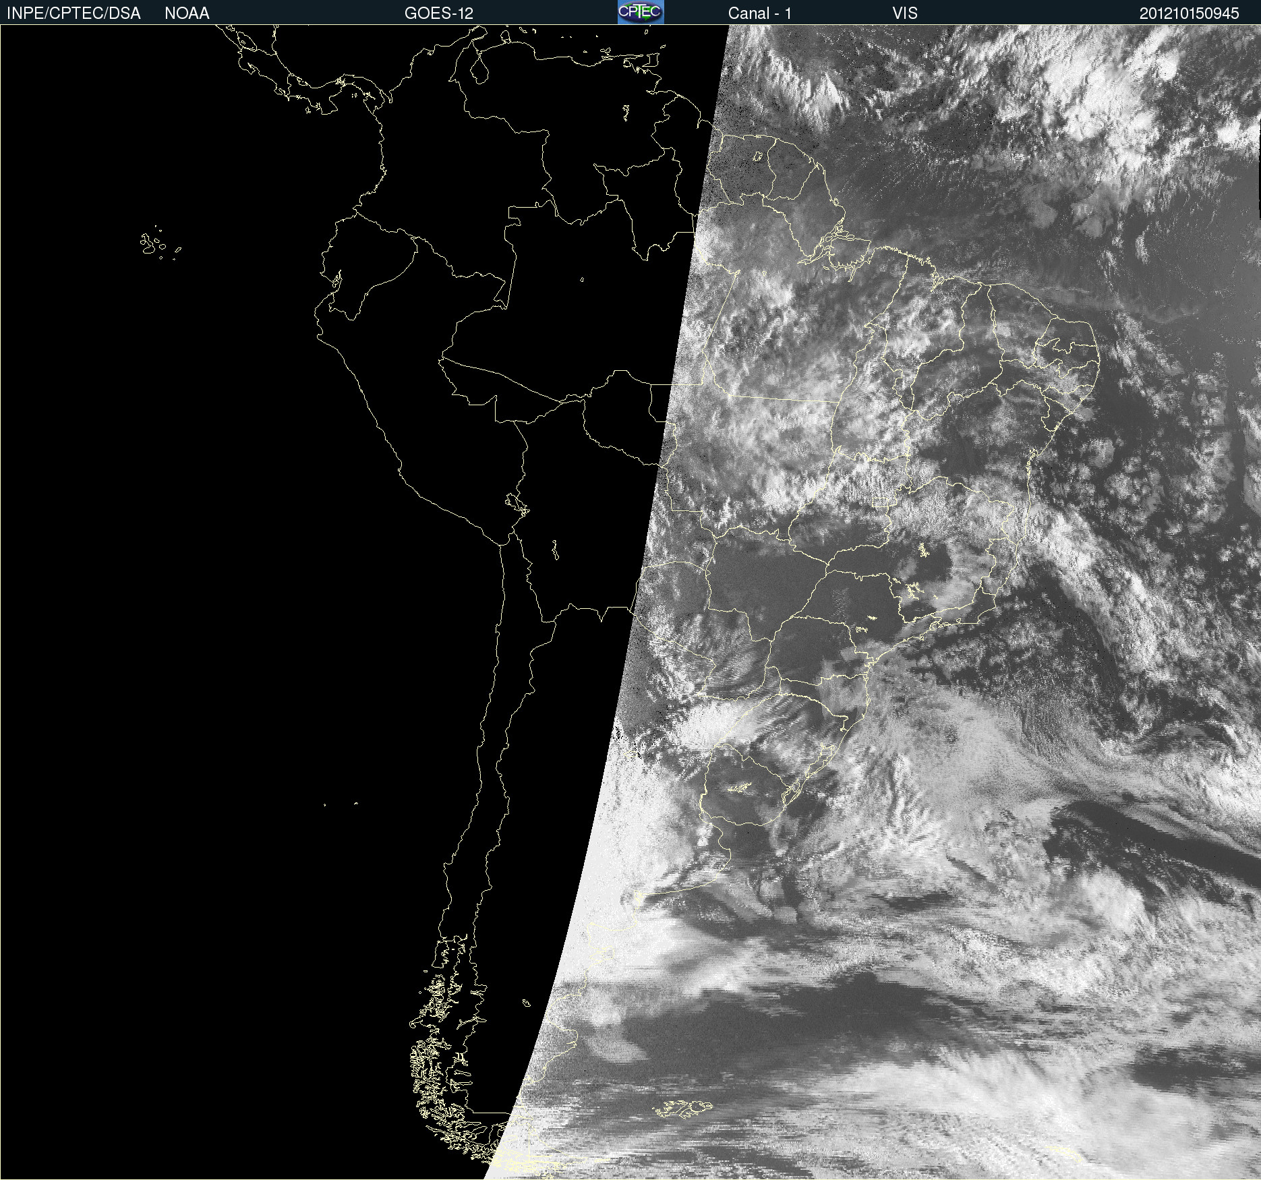The width and height of the screenshot is (1261, 1180).
Task: Click the Canal - 1 label
Action: click(759, 13)
